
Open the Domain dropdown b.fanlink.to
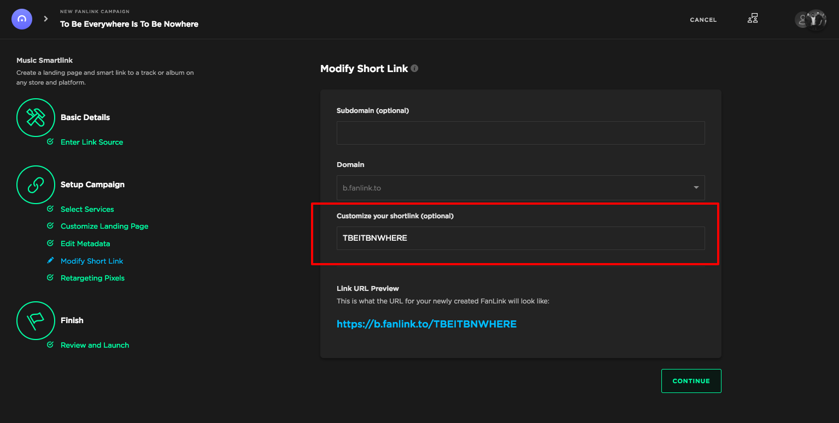(521, 188)
